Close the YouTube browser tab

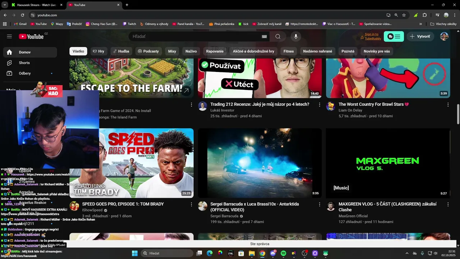point(118,5)
